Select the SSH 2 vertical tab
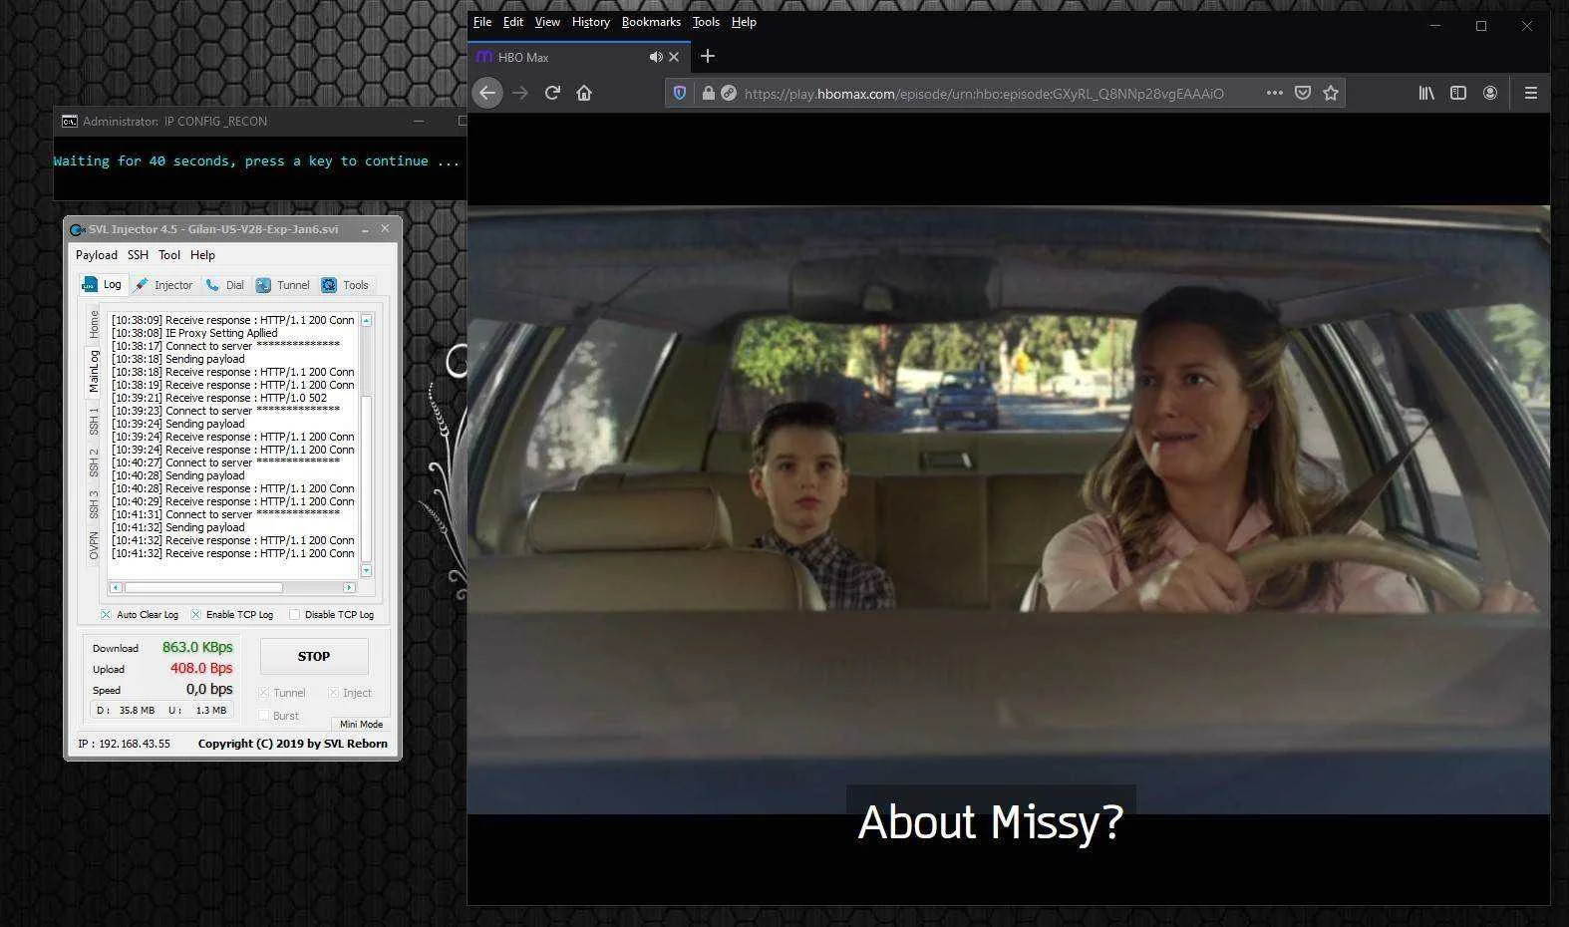The width and height of the screenshot is (1569, 927). pyautogui.click(x=94, y=463)
